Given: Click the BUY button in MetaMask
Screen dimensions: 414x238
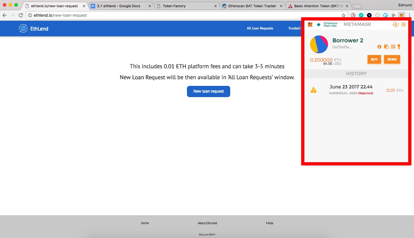Looking at the screenshot, I should tap(374, 59).
